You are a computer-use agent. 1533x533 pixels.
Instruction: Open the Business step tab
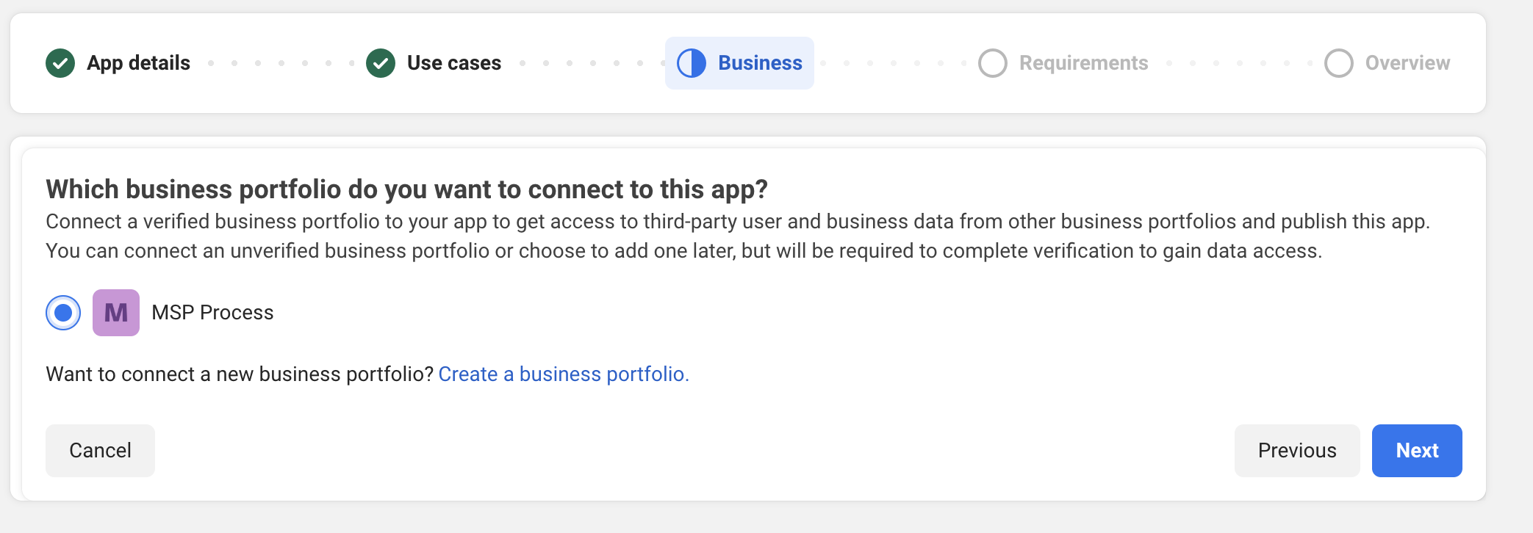(760, 63)
